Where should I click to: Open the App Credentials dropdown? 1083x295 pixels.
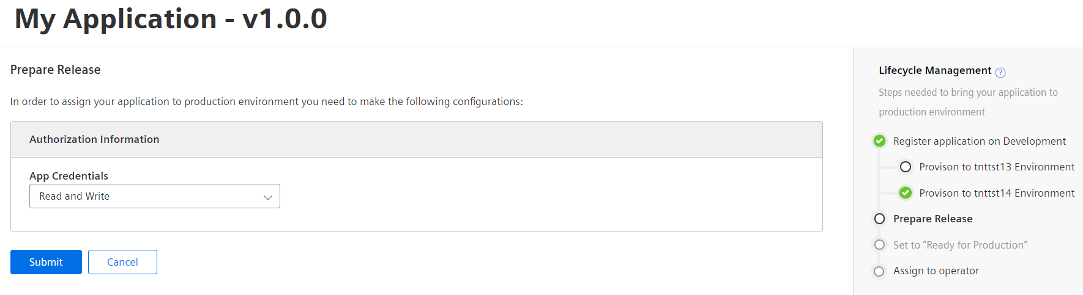(155, 196)
